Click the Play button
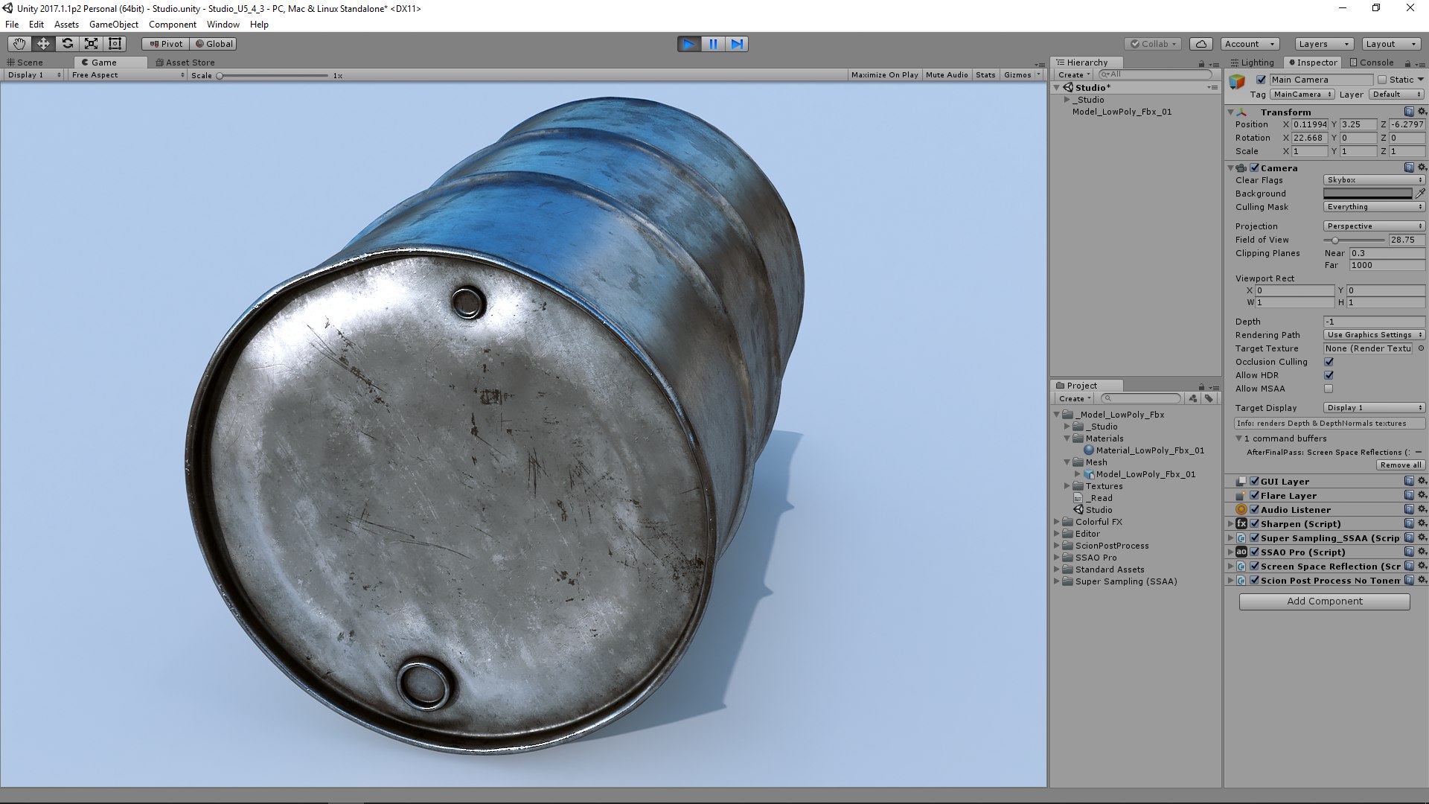The width and height of the screenshot is (1429, 804). click(689, 44)
